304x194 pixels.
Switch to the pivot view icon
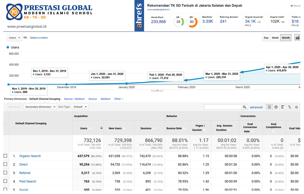296,107
